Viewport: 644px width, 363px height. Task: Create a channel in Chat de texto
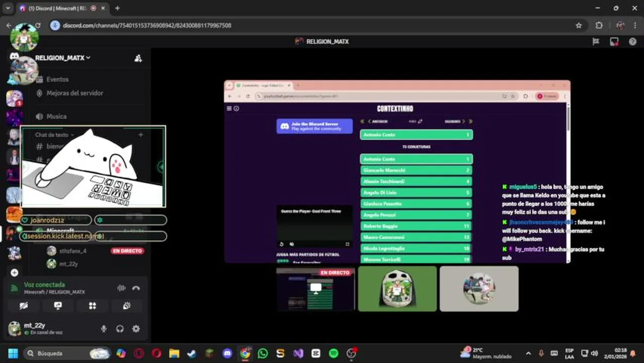click(141, 135)
